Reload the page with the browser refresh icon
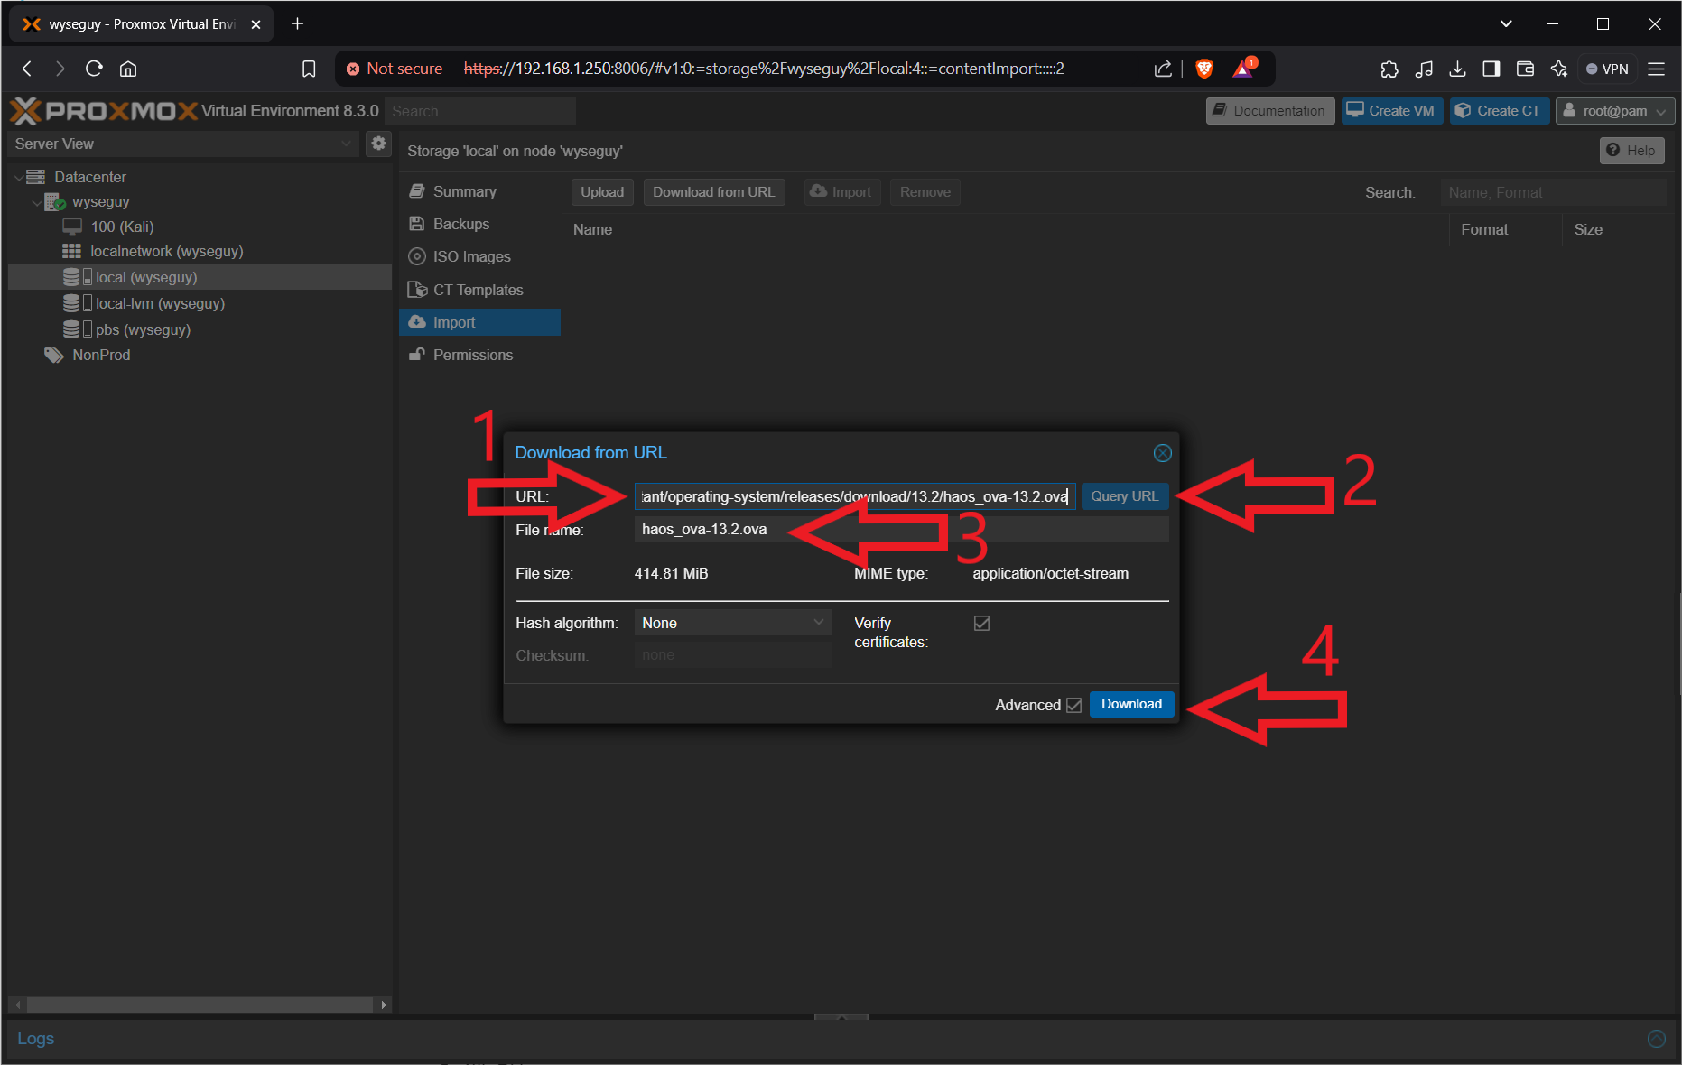The image size is (1682, 1065). 94,69
